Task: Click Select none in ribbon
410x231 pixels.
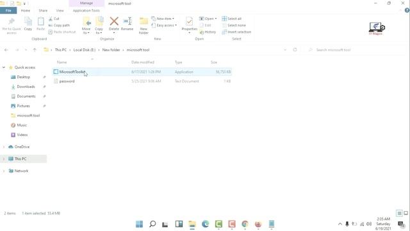Action: [234, 26]
